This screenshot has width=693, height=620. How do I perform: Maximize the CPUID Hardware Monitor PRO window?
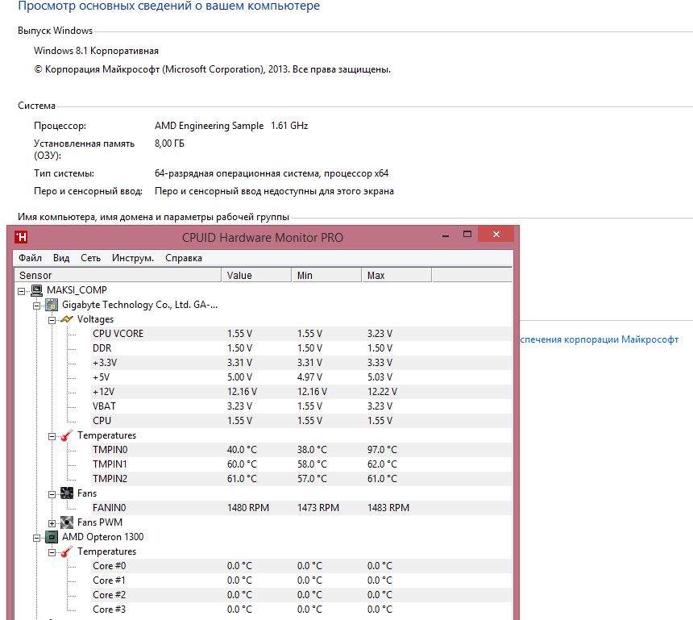click(467, 235)
